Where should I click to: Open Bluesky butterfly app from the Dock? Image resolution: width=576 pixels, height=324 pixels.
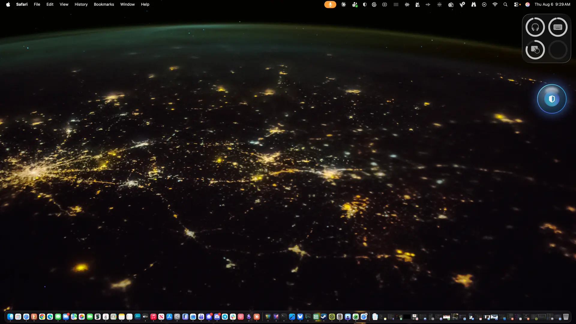pos(300,316)
